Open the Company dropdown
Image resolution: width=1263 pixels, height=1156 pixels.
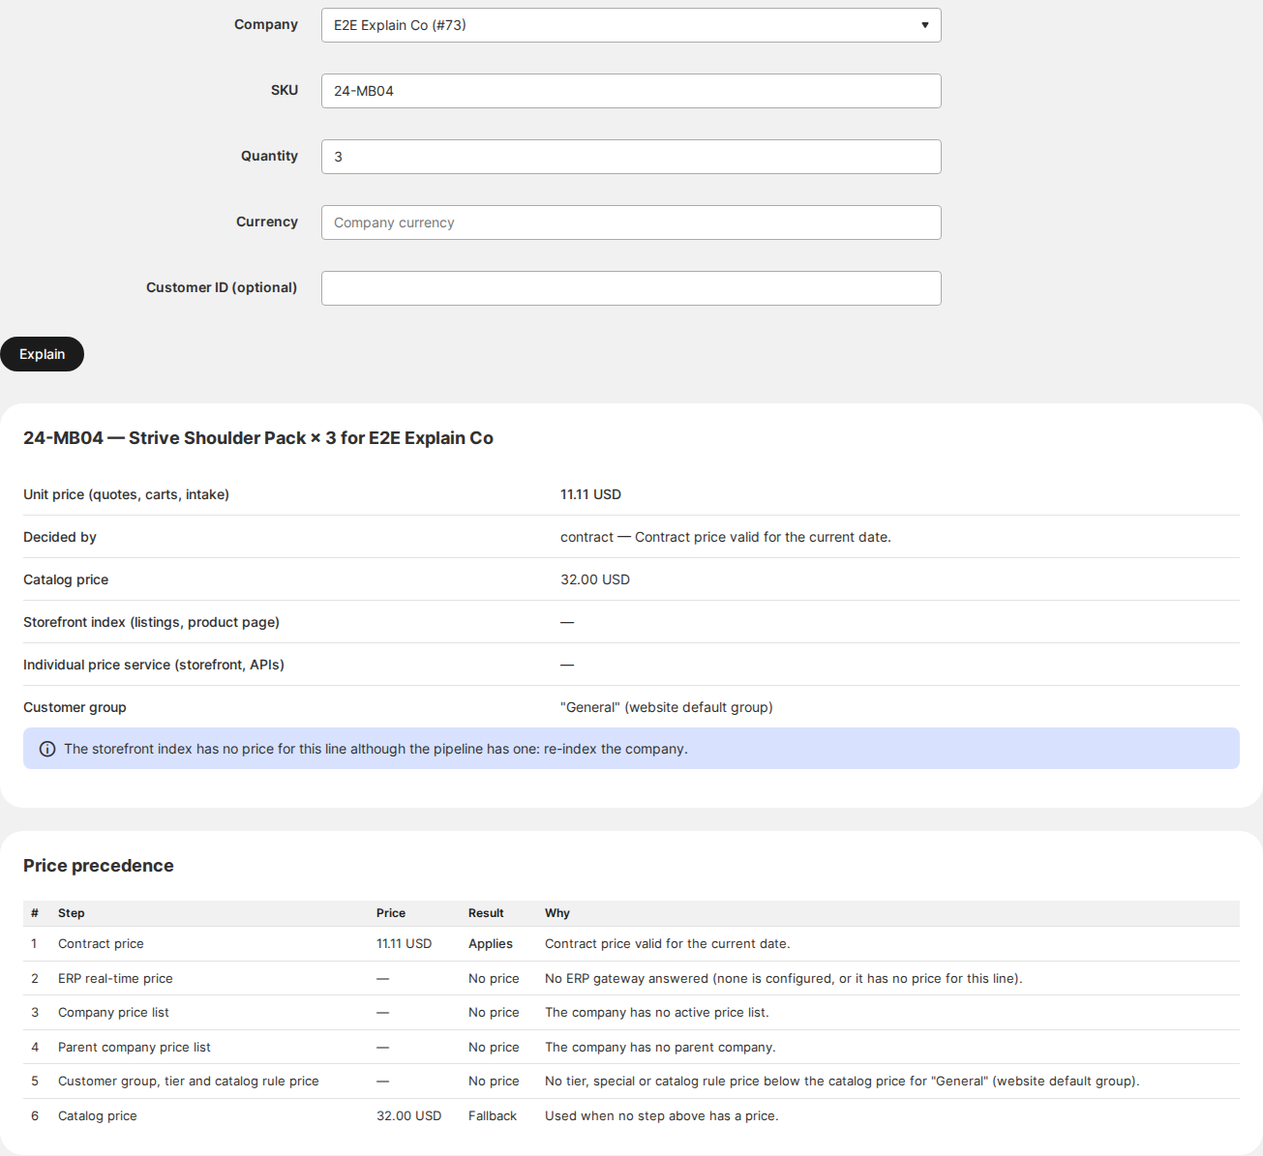631,25
